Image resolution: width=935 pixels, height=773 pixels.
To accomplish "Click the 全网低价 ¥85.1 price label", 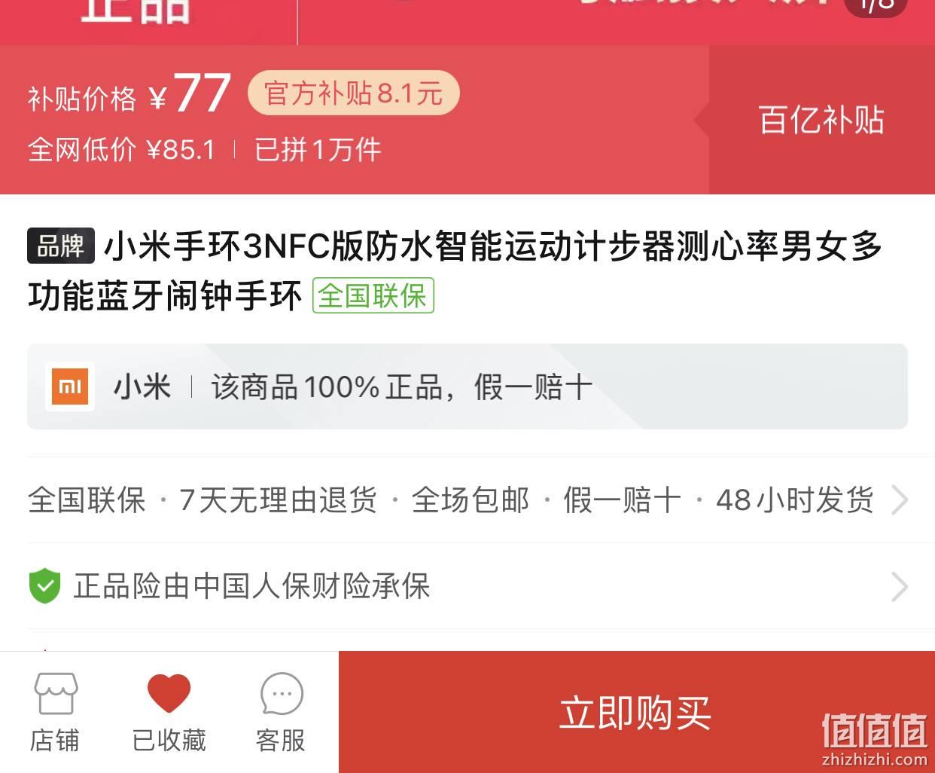I will pos(121,150).
